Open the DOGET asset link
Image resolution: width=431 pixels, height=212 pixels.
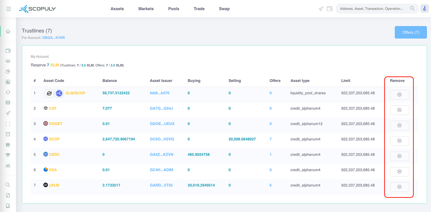pyautogui.click(x=56, y=124)
